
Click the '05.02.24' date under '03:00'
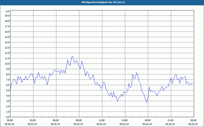point(32,124)
